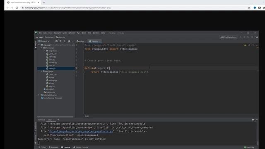Click the Expand All icon in Project panel
This screenshot has width=265, height=149.
tap(60, 41)
